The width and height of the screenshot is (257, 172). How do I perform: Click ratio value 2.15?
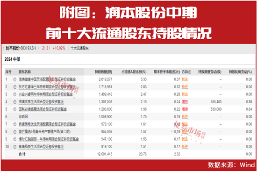[143, 102]
